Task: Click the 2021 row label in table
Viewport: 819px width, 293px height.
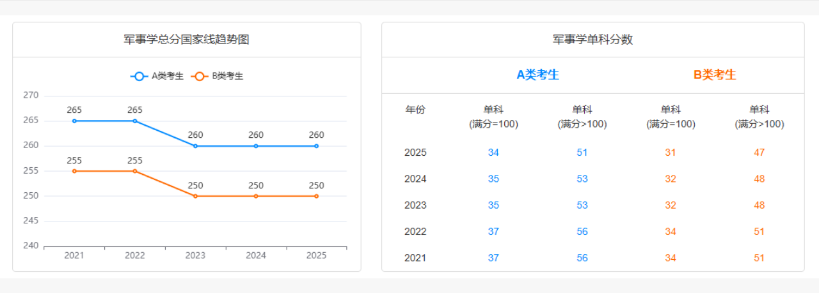Action: click(415, 258)
